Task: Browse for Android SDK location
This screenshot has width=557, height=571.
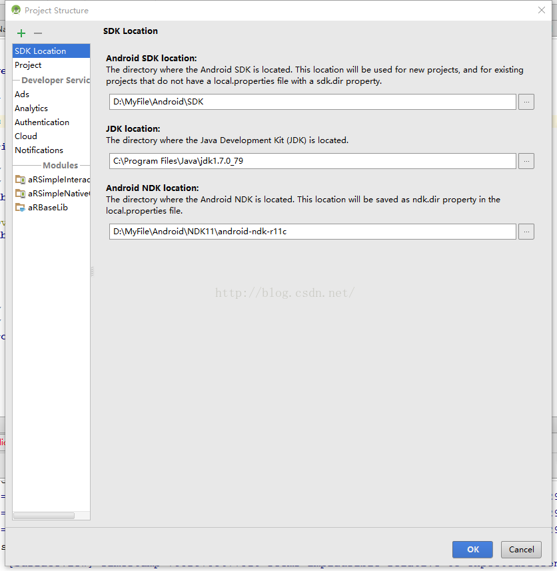Action: (x=526, y=102)
